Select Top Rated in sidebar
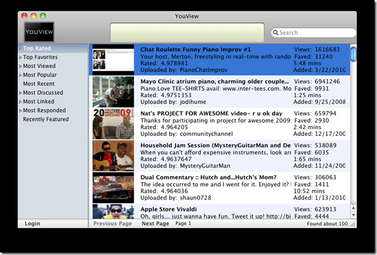Image resolution: width=377 pixels, height=255 pixels. 37,48
